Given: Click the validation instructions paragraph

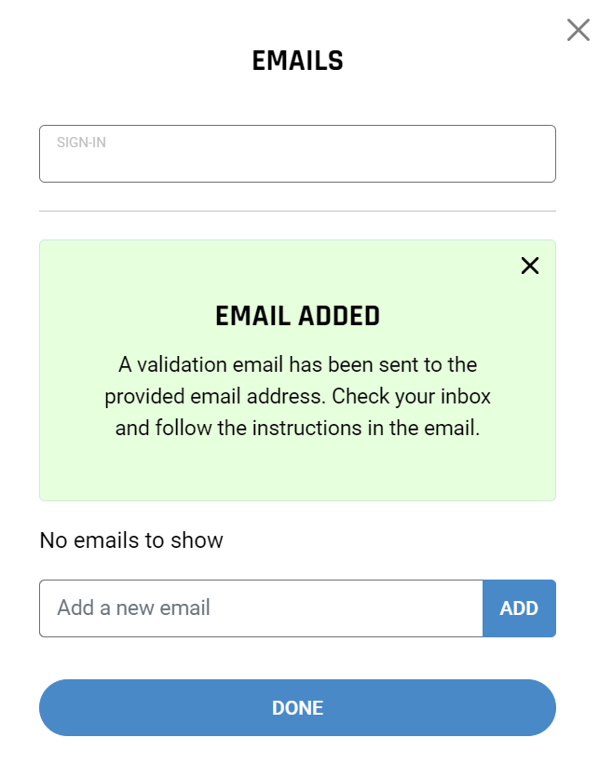Looking at the screenshot, I should (297, 396).
